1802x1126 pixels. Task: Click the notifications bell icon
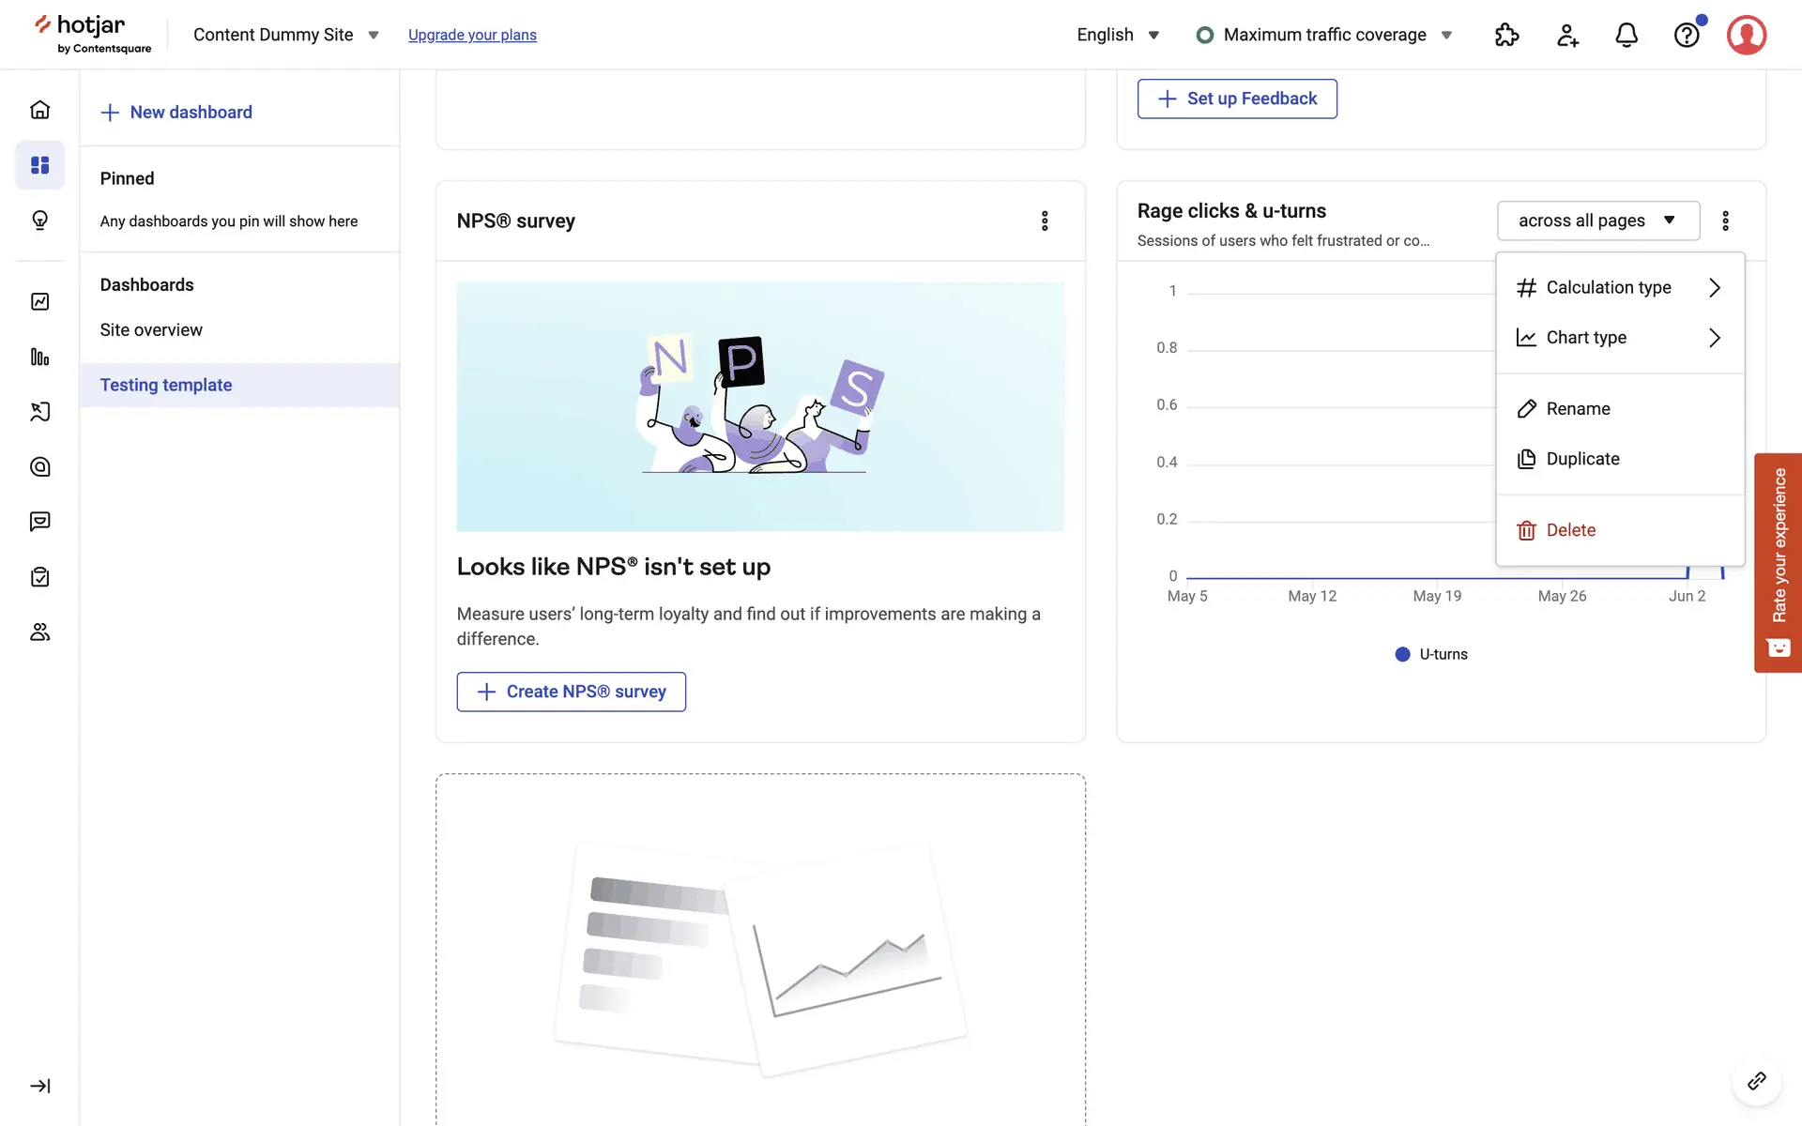tap(1626, 35)
